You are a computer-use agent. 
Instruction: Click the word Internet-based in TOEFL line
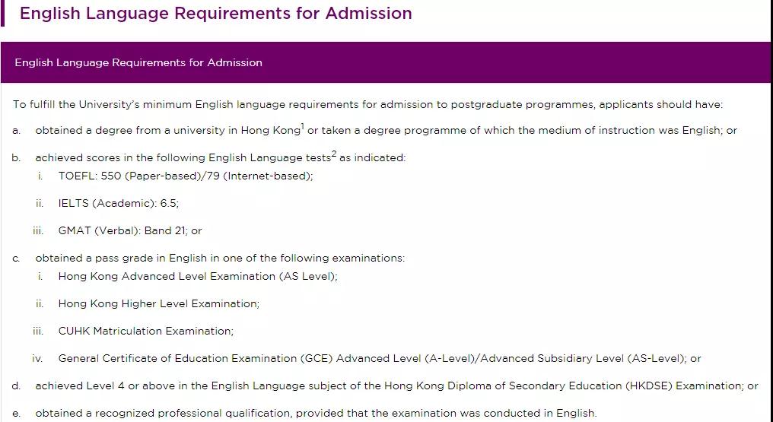pyautogui.click(x=266, y=176)
